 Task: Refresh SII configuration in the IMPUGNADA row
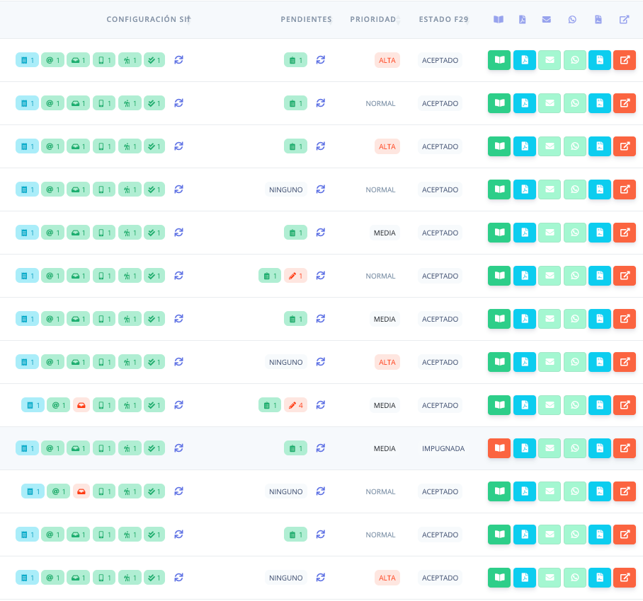click(178, 448)
